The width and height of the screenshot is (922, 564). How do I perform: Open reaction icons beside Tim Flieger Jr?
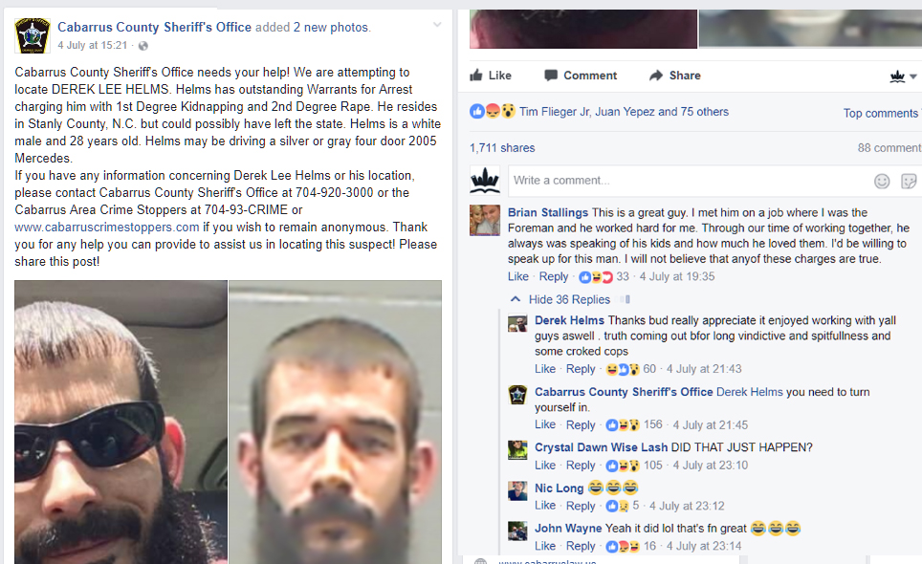pos(493,111)
